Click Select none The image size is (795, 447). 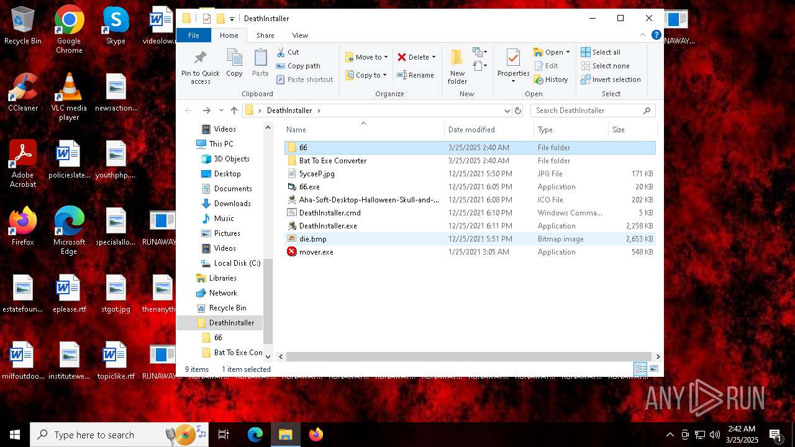coord(605,66)
